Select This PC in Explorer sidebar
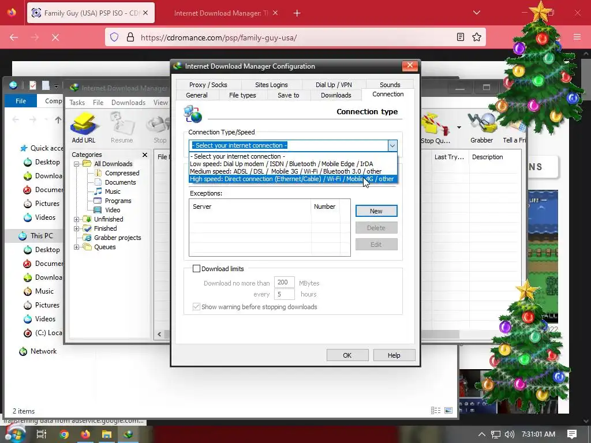Screen dimensions: 591x443 coord(36,236)
